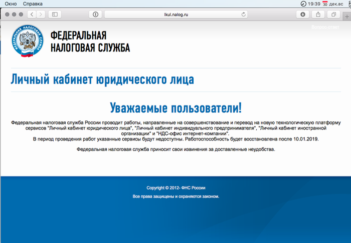The image size is (351, 243).
Task: Click the ФЕДЕРАЛЬНАЯ НАЛОГОВАЯ СЛУЖБА header text
Action: tap(90, 42)
